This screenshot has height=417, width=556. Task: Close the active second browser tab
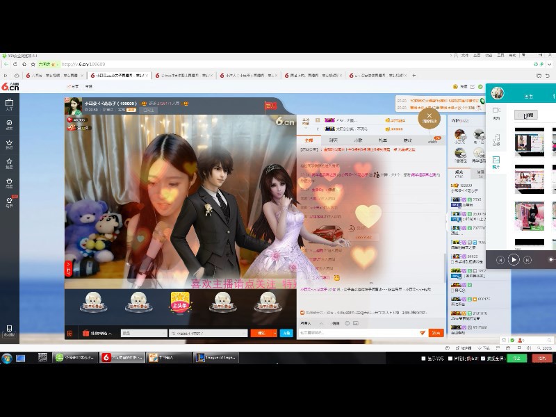click(x=147, y=76)
